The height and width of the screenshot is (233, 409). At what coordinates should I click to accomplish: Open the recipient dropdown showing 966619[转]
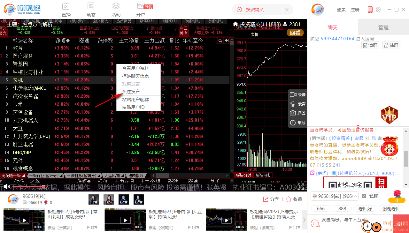[x=334, y=196]
